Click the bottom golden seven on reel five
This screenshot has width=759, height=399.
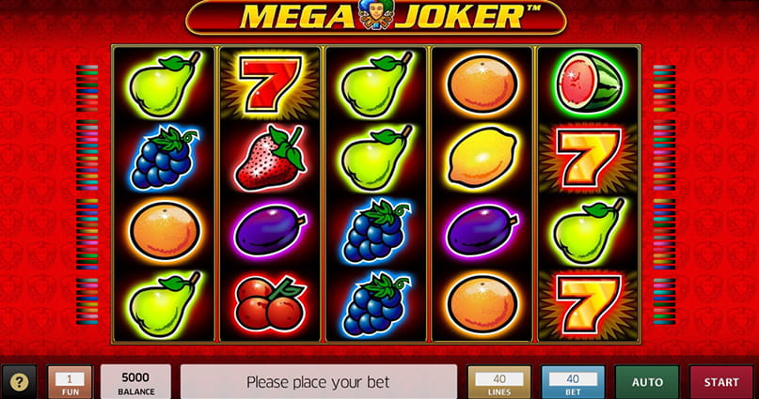point(589,304)
